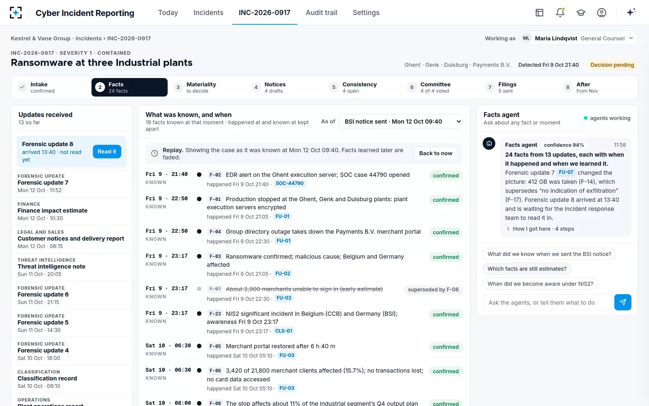The height and width of the screenshot is (406, 649).
Task: Expand How I got here 4 steps
Action: coord(540,229)
